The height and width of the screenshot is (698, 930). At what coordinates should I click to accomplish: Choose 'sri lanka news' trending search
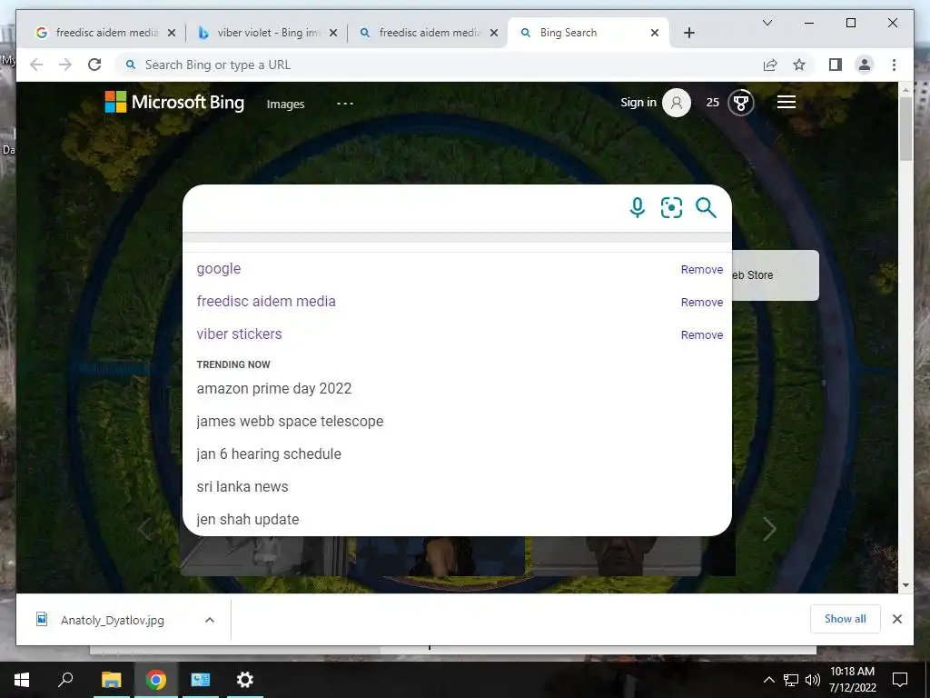pos(242,487)
